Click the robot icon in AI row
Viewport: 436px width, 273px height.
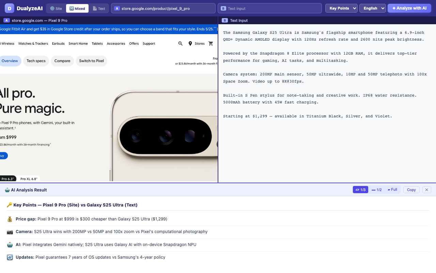click(x=10, y=245)
